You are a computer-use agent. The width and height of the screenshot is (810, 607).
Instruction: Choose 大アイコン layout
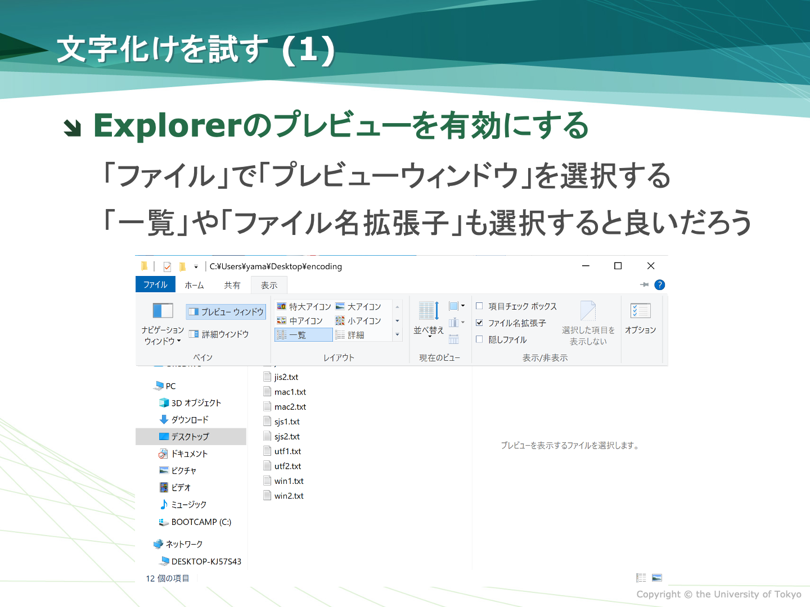[358, 306]
